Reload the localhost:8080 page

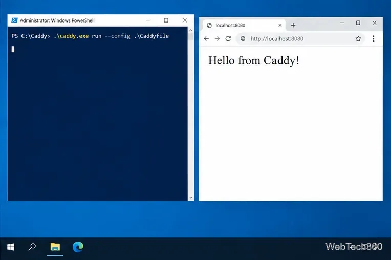pos(228,38)
